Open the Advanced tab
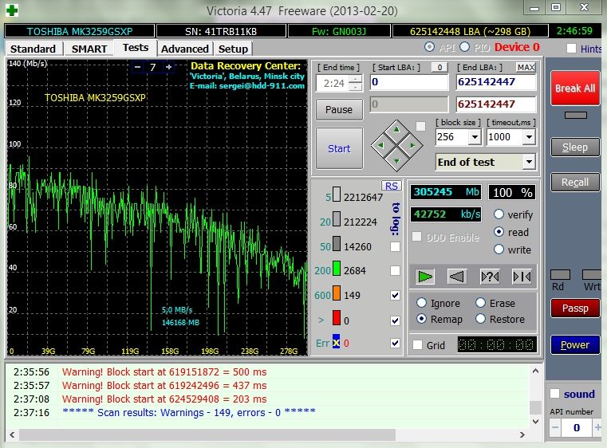The image size is (607, 448). (x=184, y=49)
